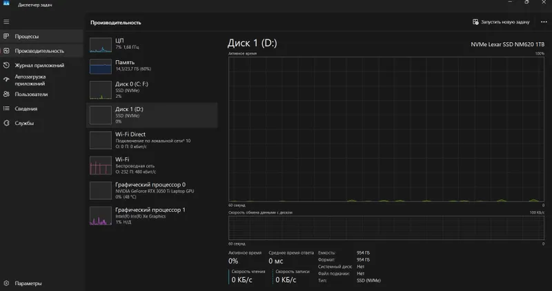Screen dimensions: 552x291
Task: Select NVIDIA GeForce RTX 3050 Ti text
Action: click(x=155, y=191)
